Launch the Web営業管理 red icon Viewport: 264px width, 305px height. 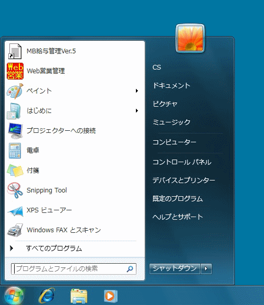(x=15, y=71)
